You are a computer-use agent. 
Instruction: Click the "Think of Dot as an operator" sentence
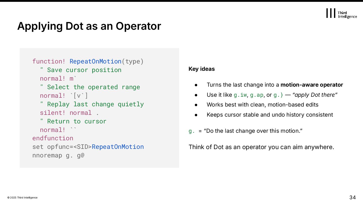click(261, 147)
